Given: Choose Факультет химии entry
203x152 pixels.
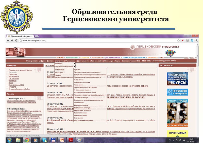Looking at the screenshot, I should pyautogui.click(x=80, y=116).
